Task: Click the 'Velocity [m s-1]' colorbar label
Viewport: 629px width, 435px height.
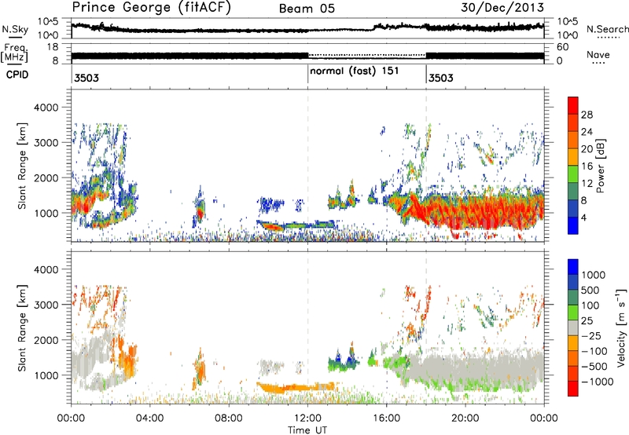Action: 621,327
